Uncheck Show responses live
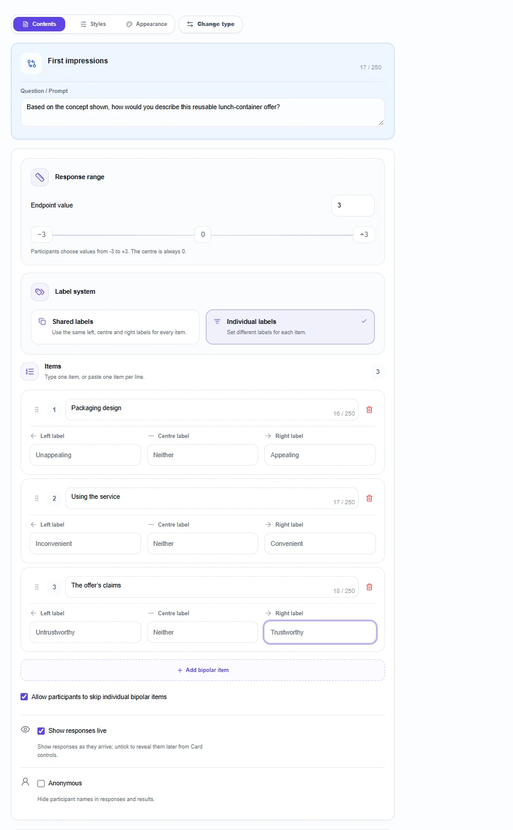 [41, 731]
